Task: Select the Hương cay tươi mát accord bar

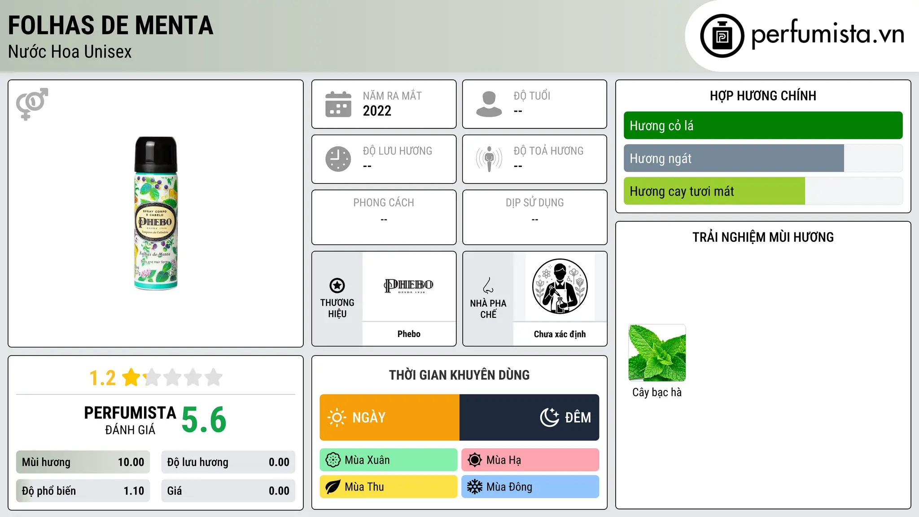Action: pos(763,191)
